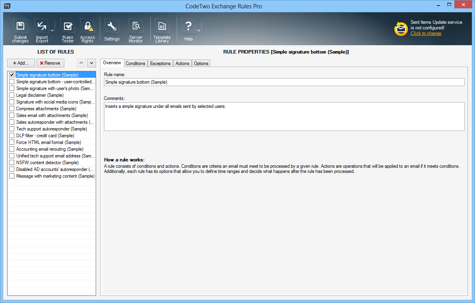
Task: Tick Sales autoresponder with attachments checkbox
Action: 12,122
